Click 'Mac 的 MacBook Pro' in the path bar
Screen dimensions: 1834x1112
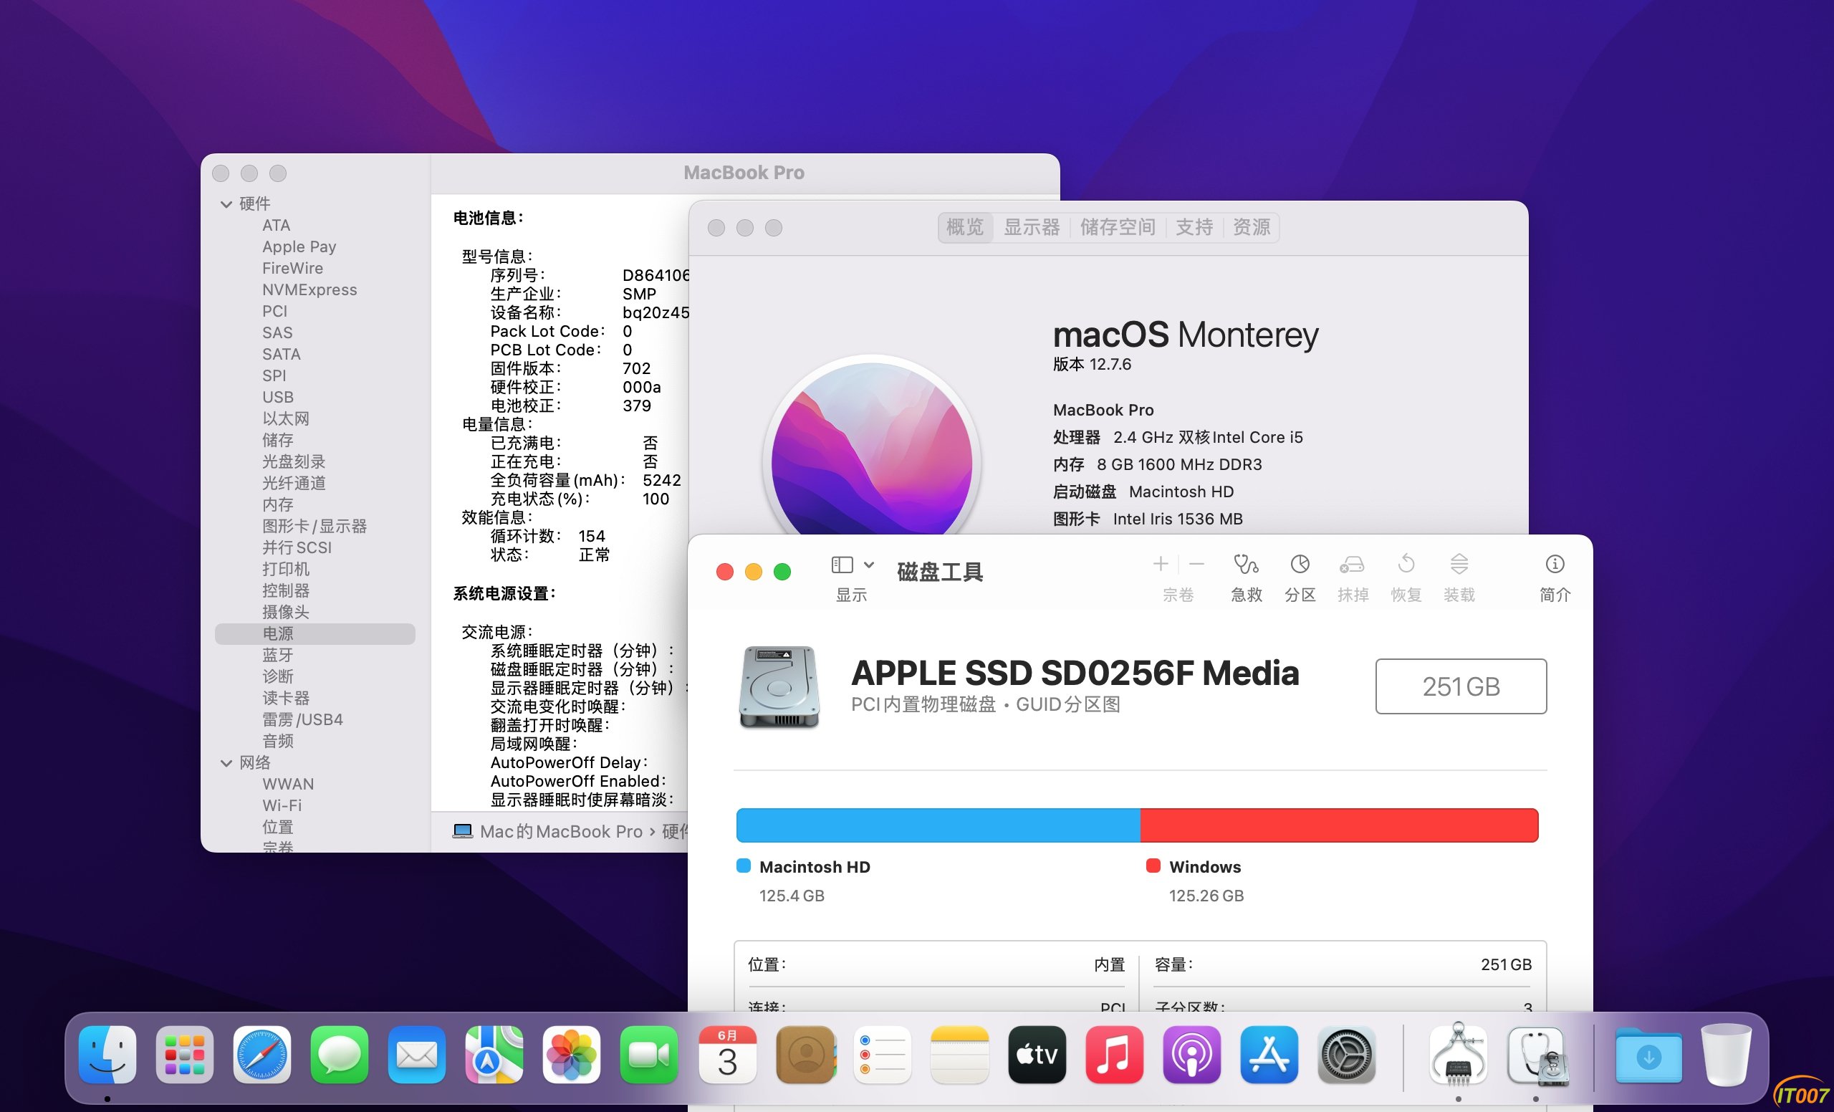coord(560,831)
